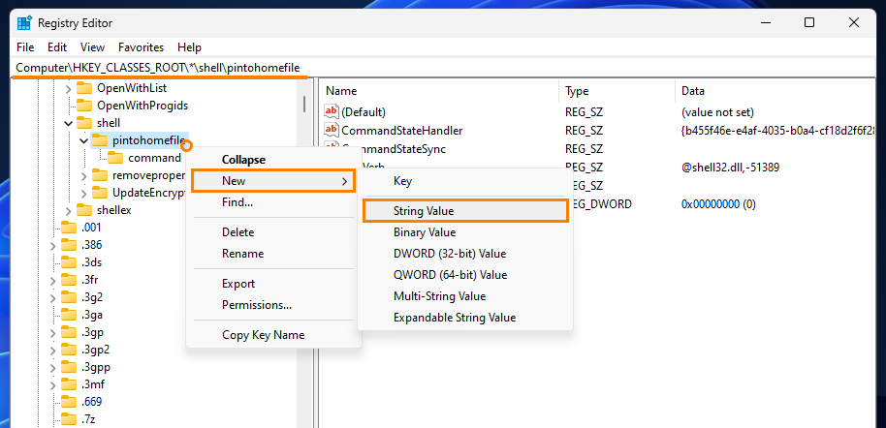Viewport: 886px width, 428px height.
Task: Open the New submenu
Action: 274,181
